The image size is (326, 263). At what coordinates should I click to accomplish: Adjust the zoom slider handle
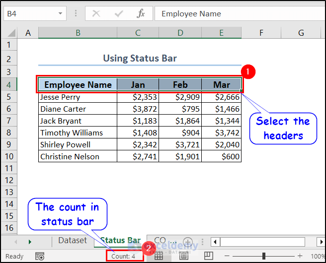click(264, 256)
